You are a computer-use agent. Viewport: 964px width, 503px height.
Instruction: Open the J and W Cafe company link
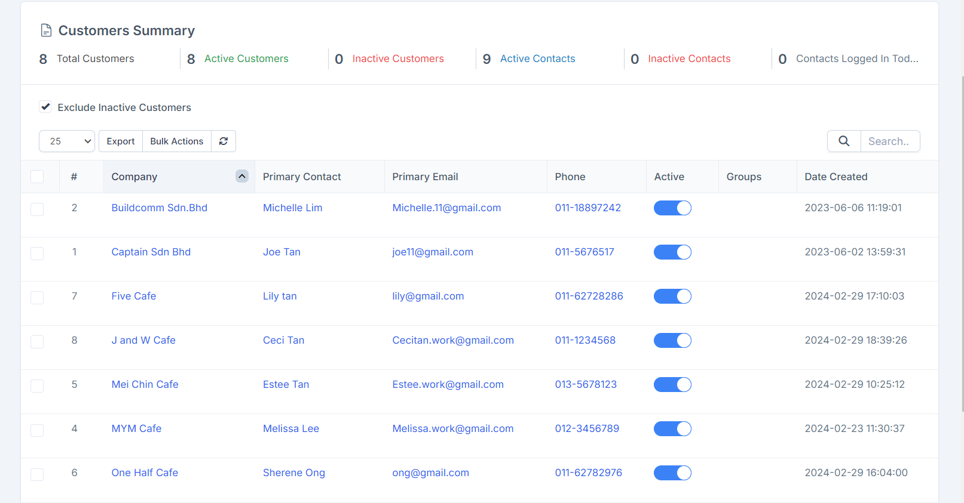coord(143,340)
